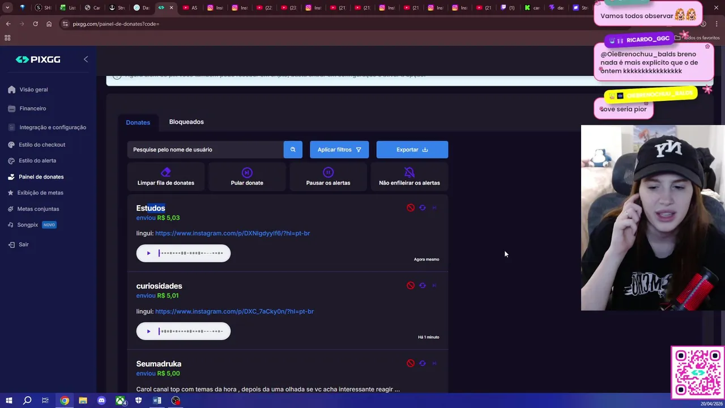Viewport: 725px width, 408px height.
Task: Click the Sair logout icon
Action: point(11,244)
